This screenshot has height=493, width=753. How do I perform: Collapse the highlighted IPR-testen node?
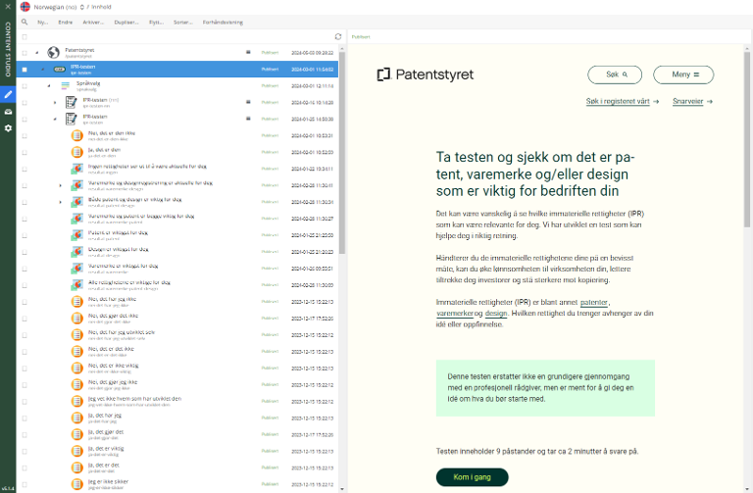pos(43,70)
